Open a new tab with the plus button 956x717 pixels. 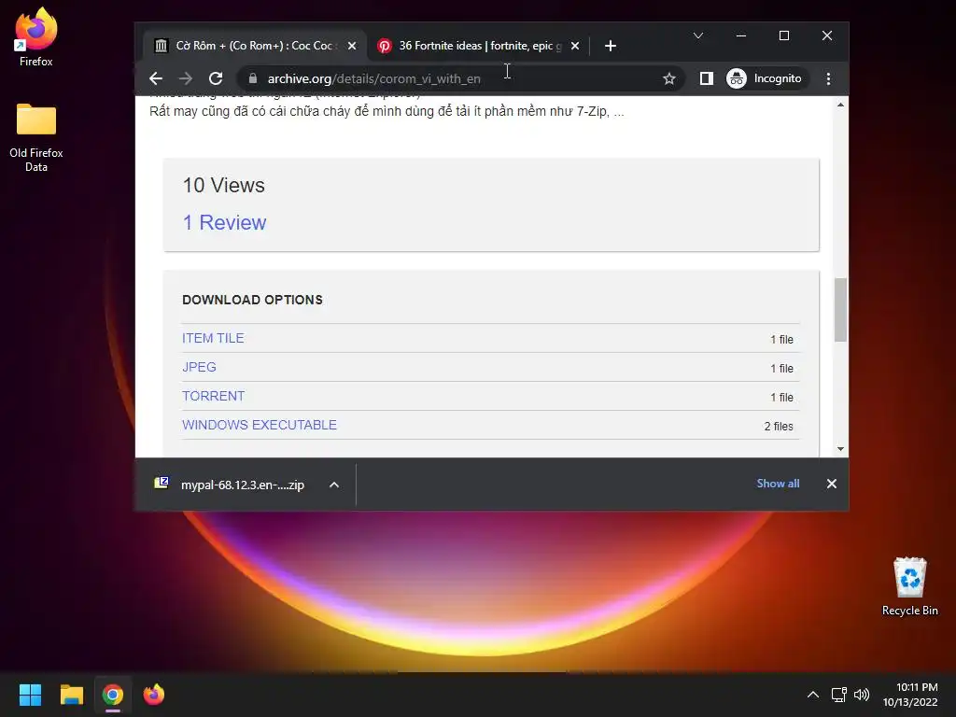pos(611,46)
